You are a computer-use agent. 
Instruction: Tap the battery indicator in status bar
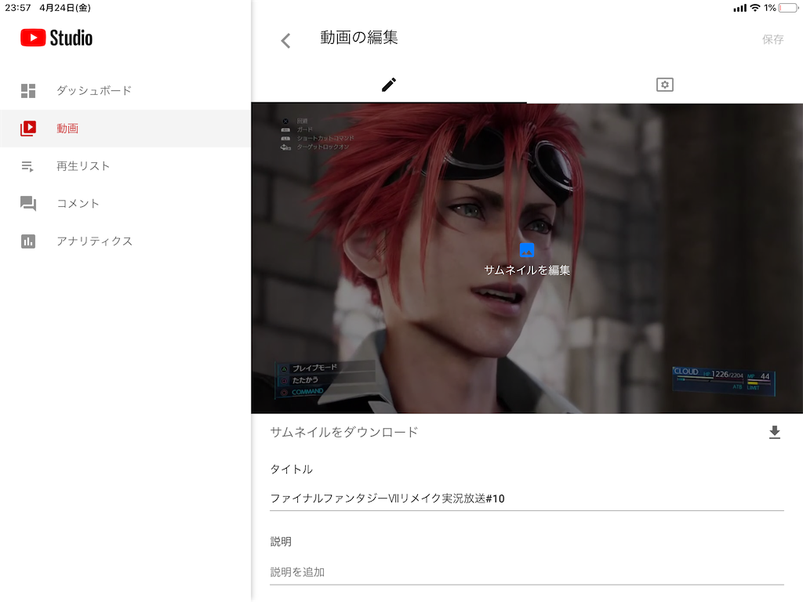[x=788, y=8]
